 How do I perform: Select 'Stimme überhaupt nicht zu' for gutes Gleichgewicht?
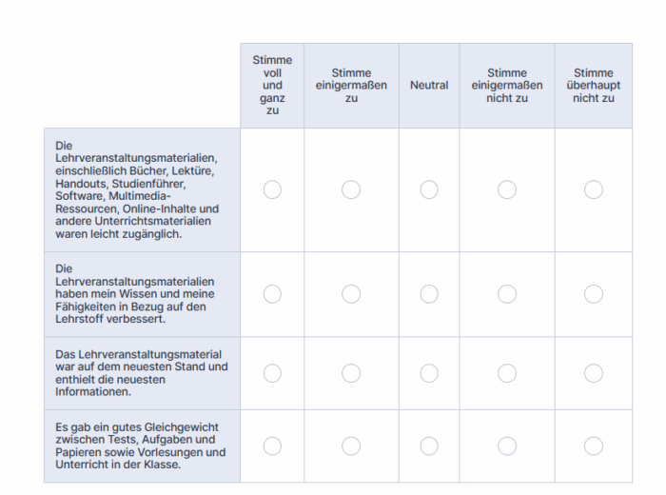click(594, 445)
